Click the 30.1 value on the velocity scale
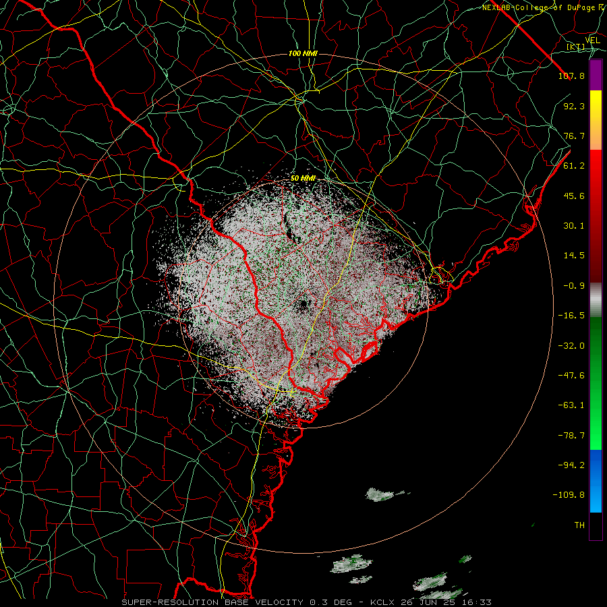 (x=574, y=226)
